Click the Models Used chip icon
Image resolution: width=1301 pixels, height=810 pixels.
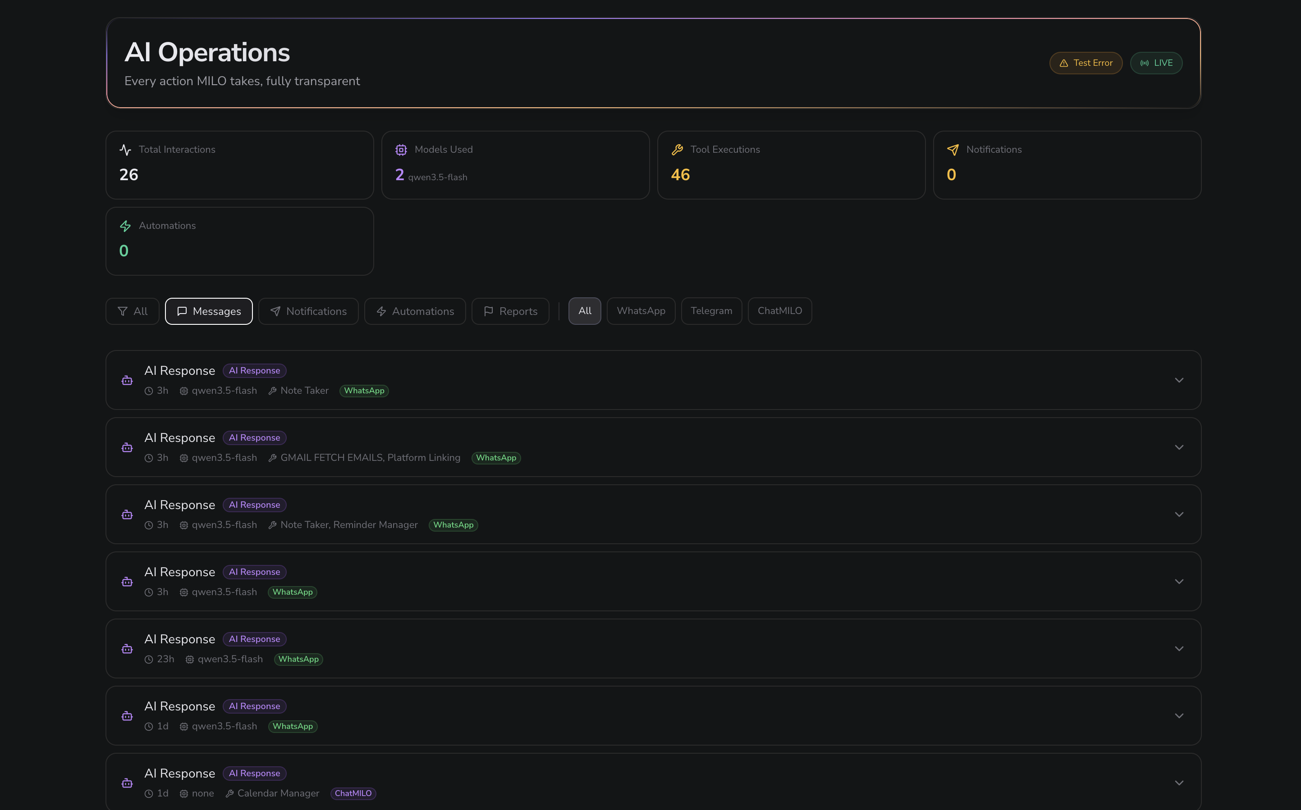click(401, 150)
